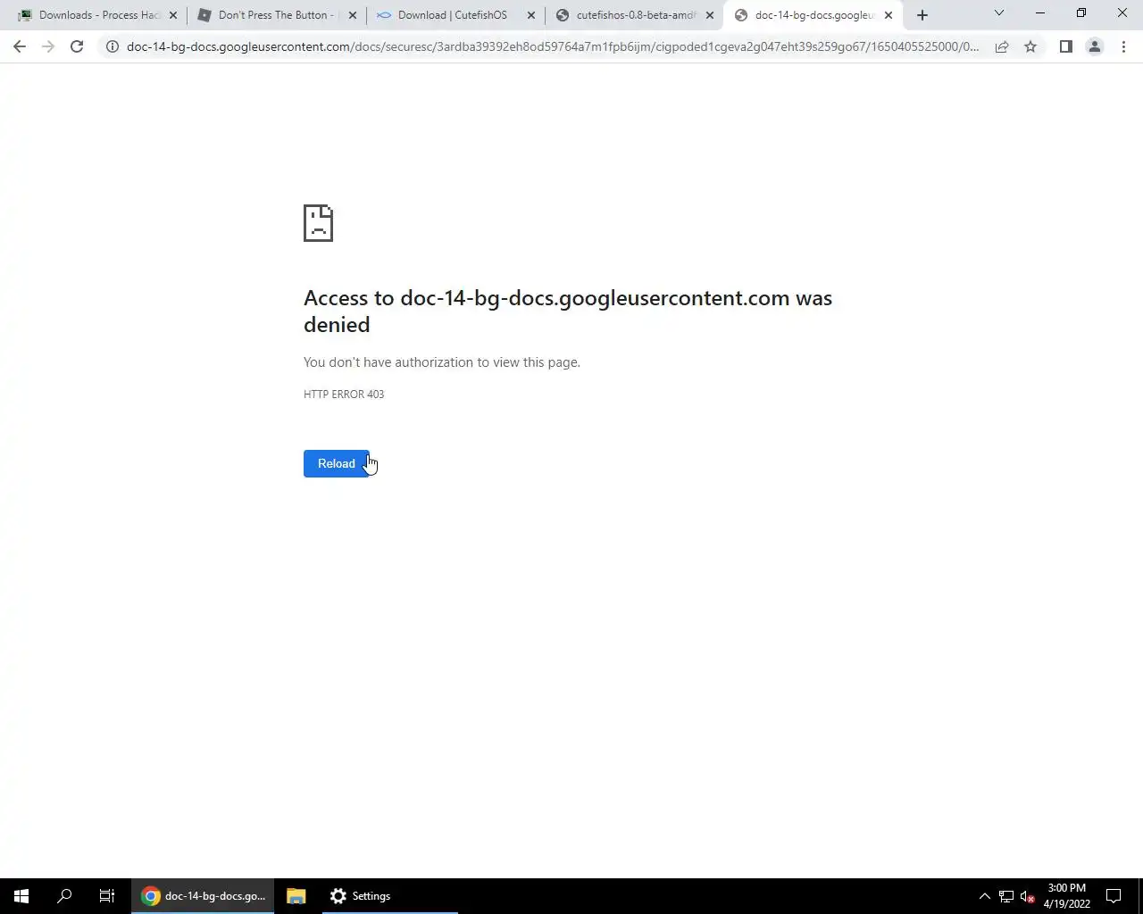
Task: Expand the tab search dropdown chevron
Action: pos(999,13)
